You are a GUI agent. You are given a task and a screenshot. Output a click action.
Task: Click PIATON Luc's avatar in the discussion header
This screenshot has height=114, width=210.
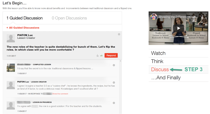11,38
